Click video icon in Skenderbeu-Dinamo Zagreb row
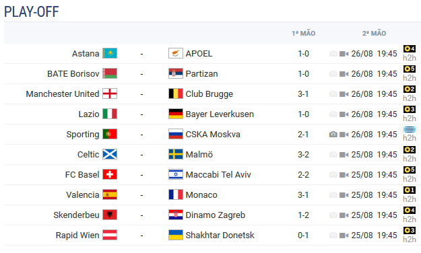The width and height of the screenshot is (421, 253). click(x=344, y=215)
